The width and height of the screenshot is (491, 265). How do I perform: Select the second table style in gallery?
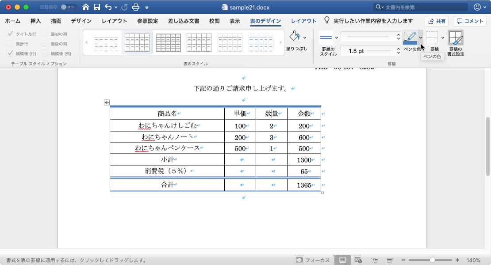(137, 42)
